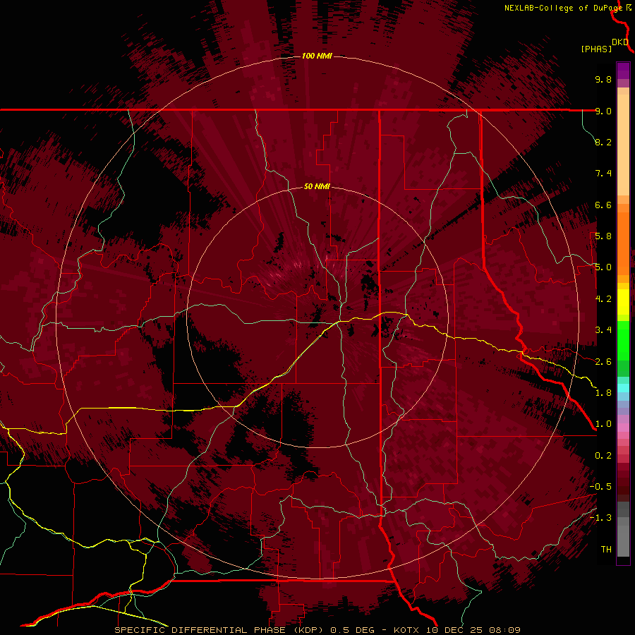This screenshot has height=635, width=635.
Task: Click the yellow segment of the color scale
Action: point(623,302)
